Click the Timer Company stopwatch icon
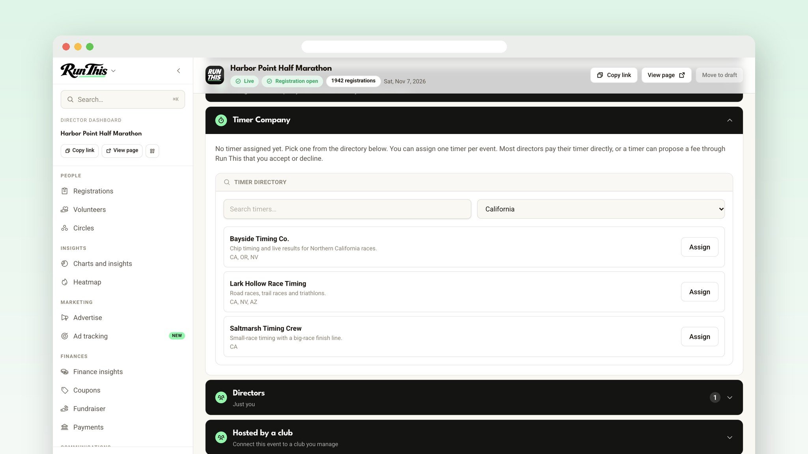The image size is (808, 454). pyautogui.click(x=221, y=120)
